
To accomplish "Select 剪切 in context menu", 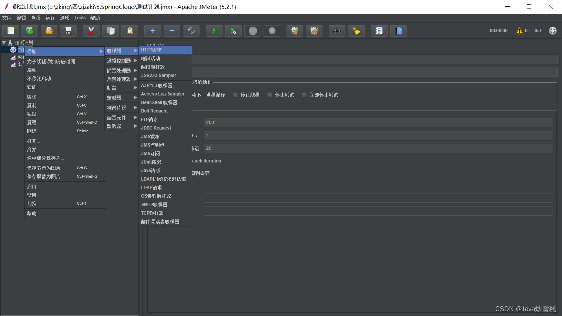I will coord(65,97).
